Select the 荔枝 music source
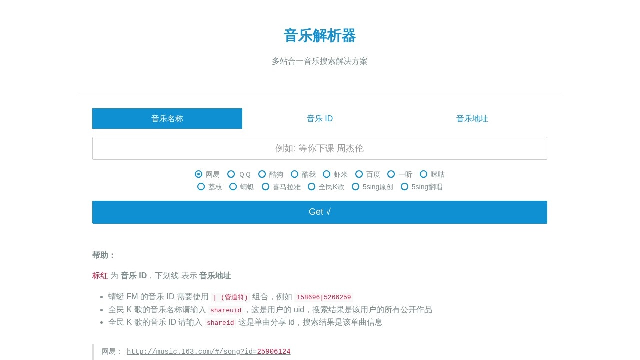This screenshot has height=360, width=640. 202,187
